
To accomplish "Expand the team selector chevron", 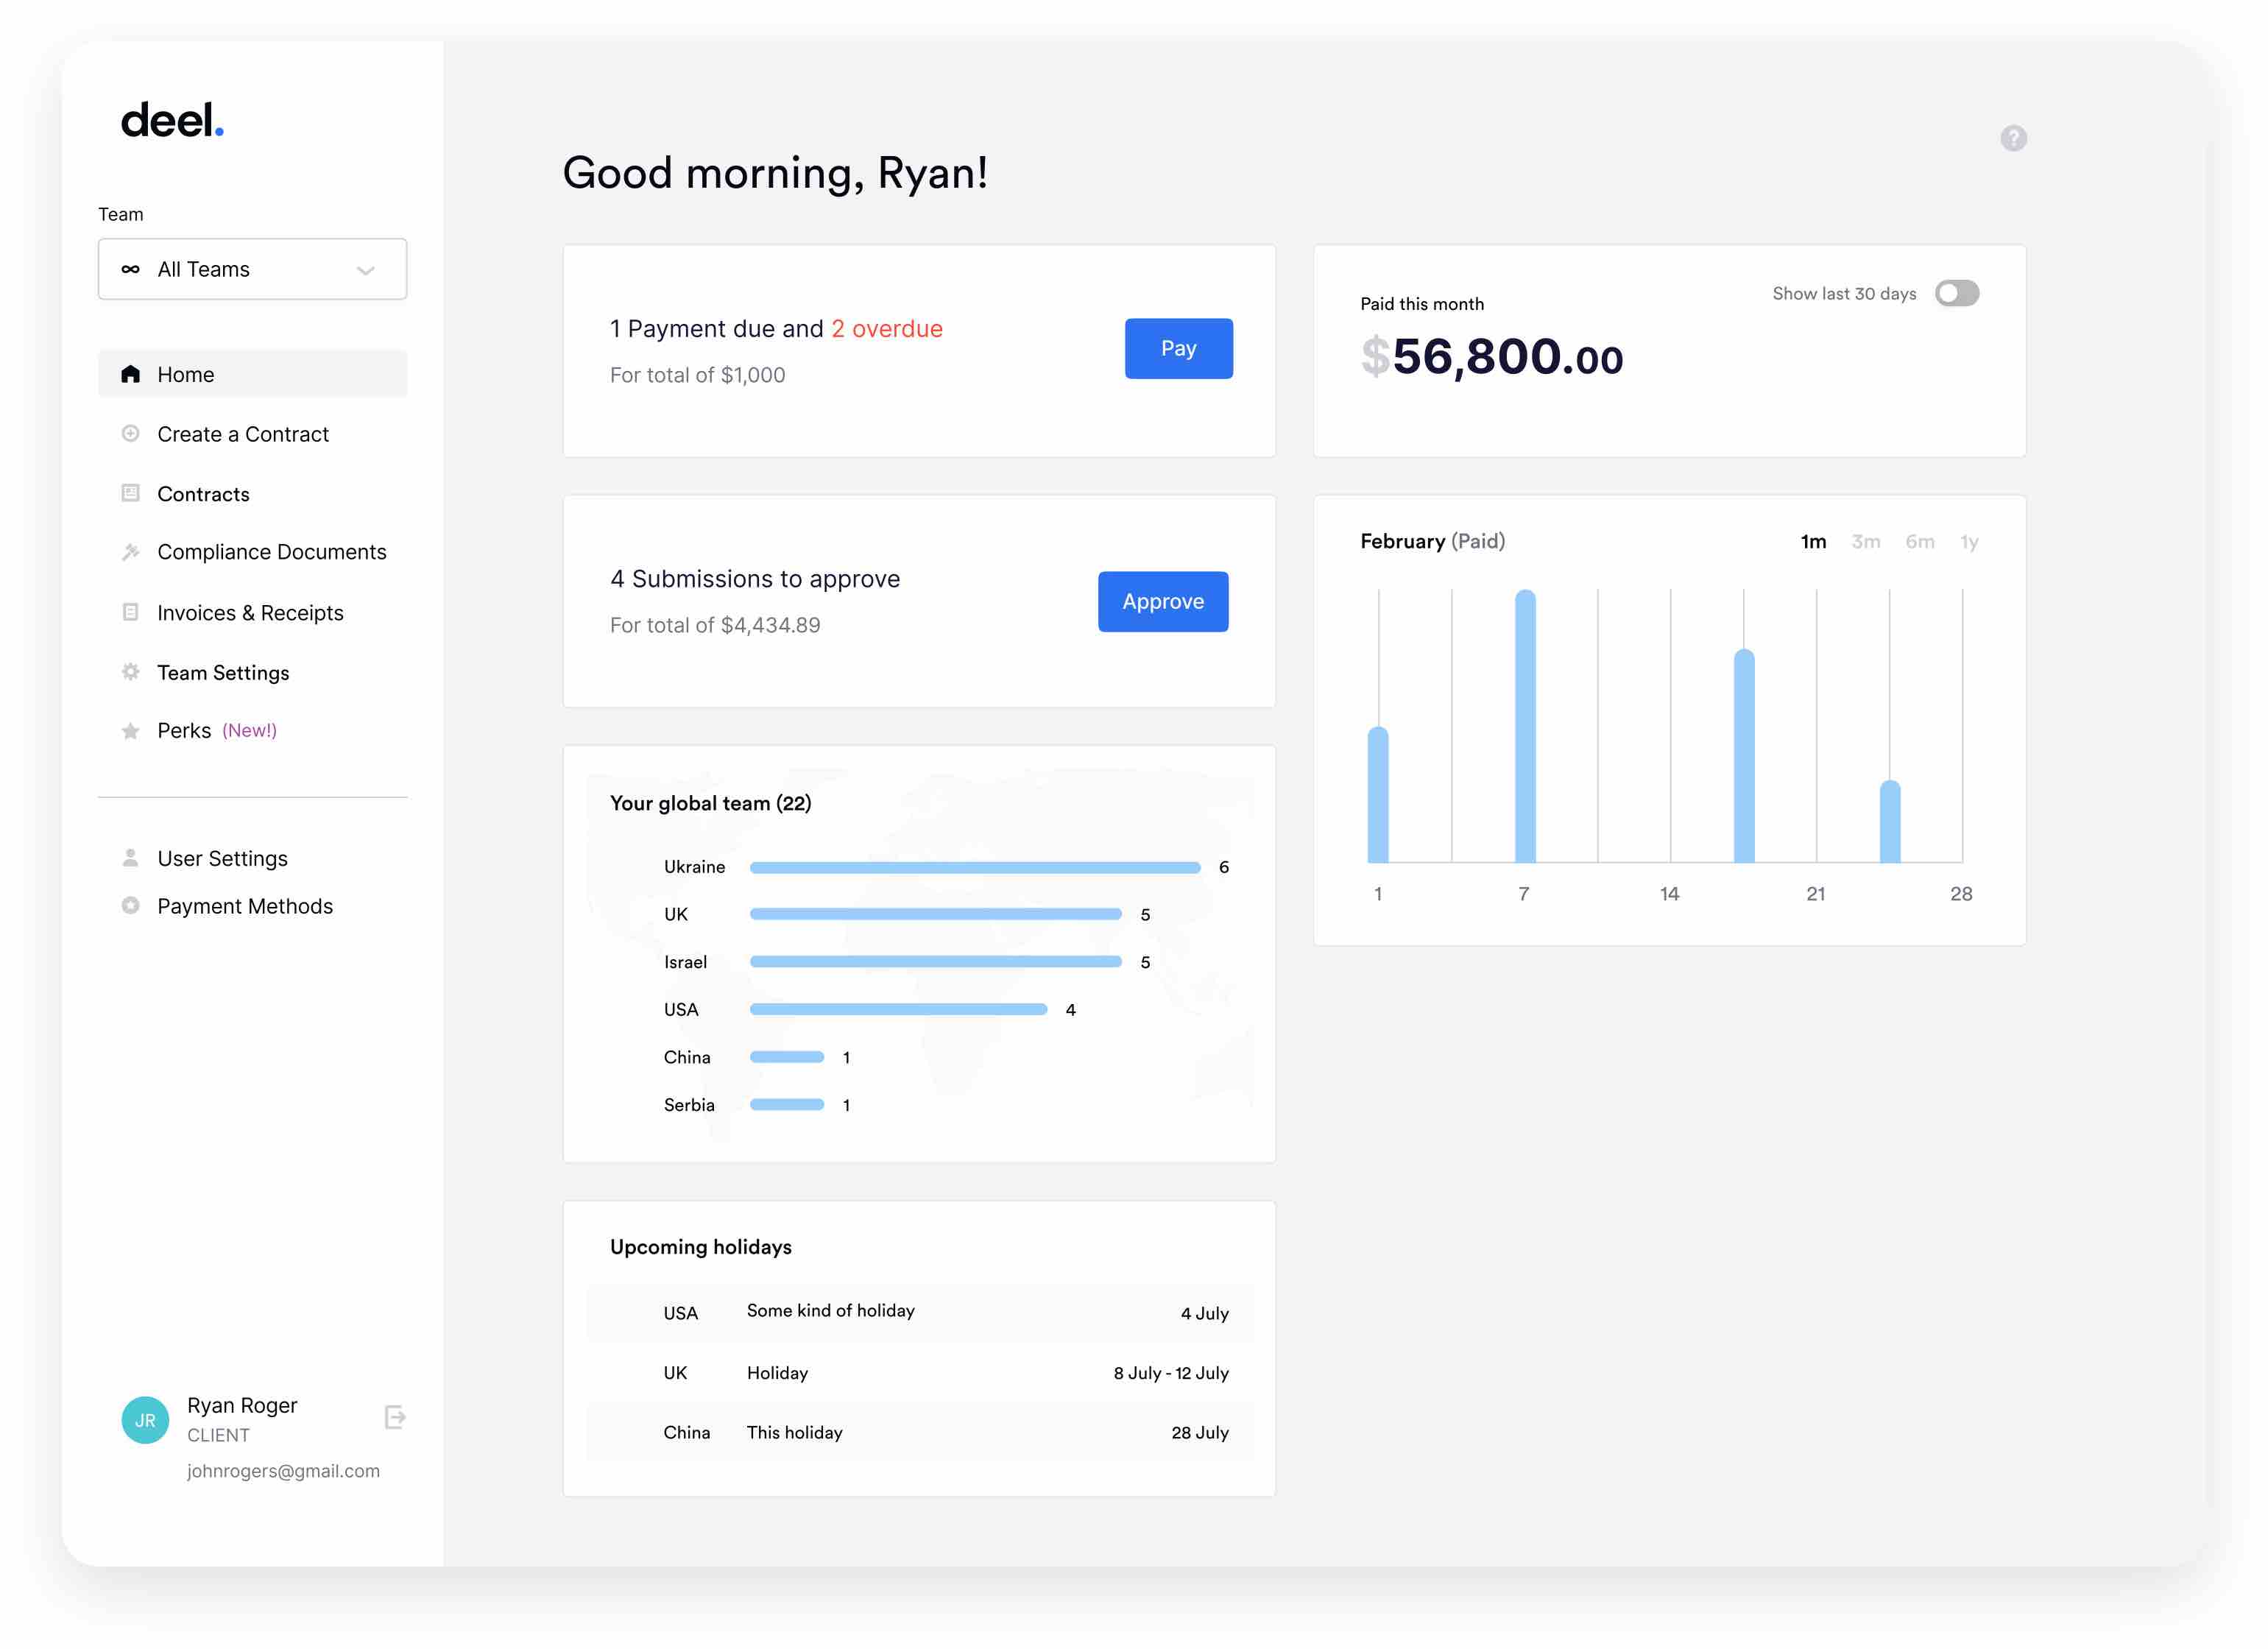I will point(365,270).
